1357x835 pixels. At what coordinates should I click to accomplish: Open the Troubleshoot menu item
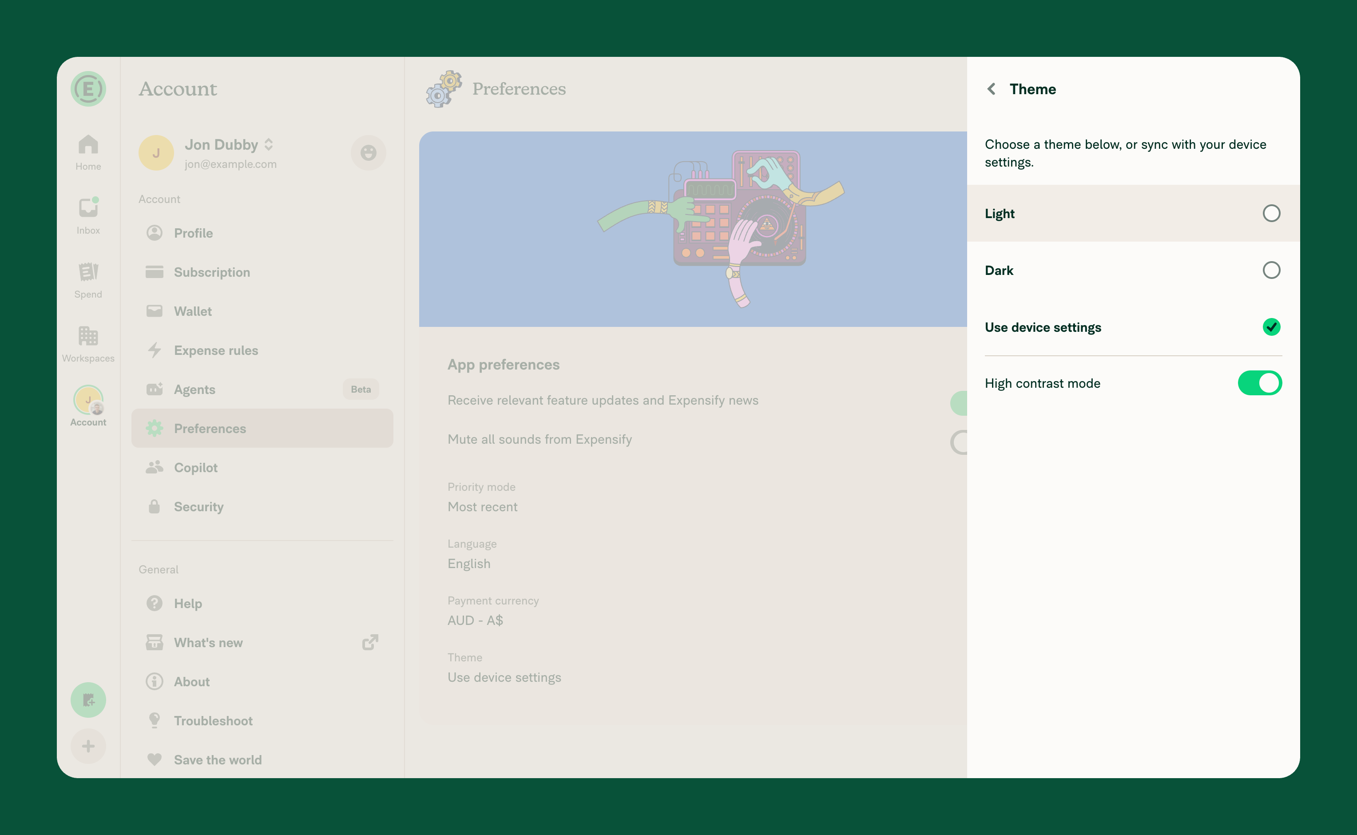click(262, 721)
